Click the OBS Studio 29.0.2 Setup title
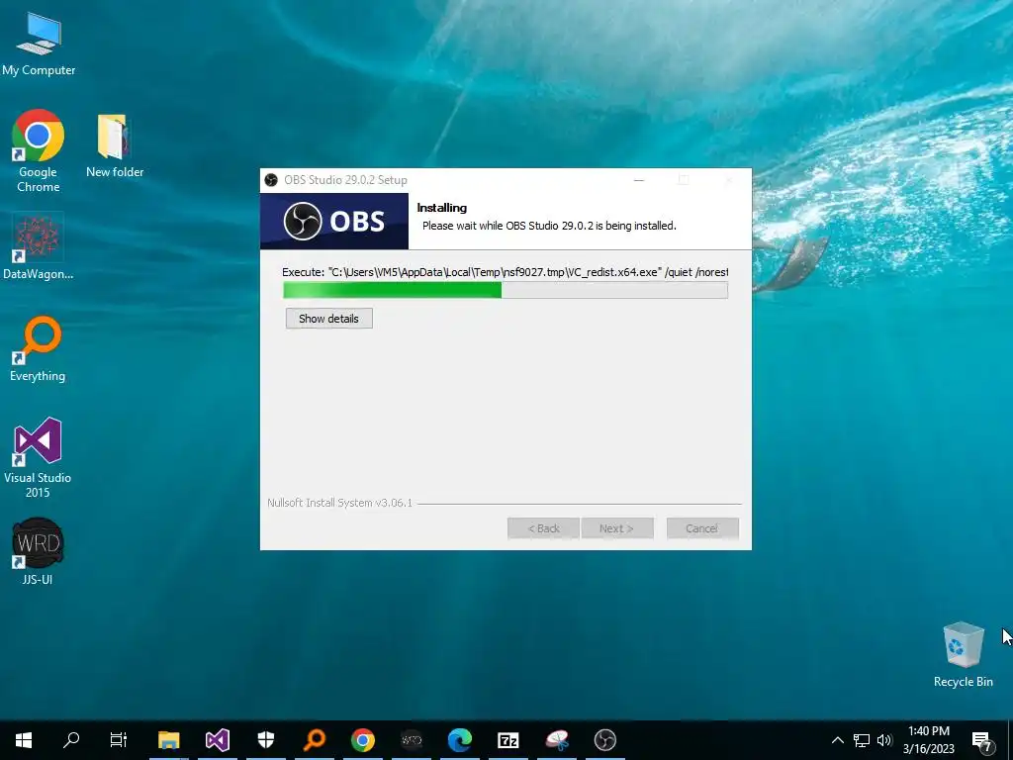 click(345, 180)
